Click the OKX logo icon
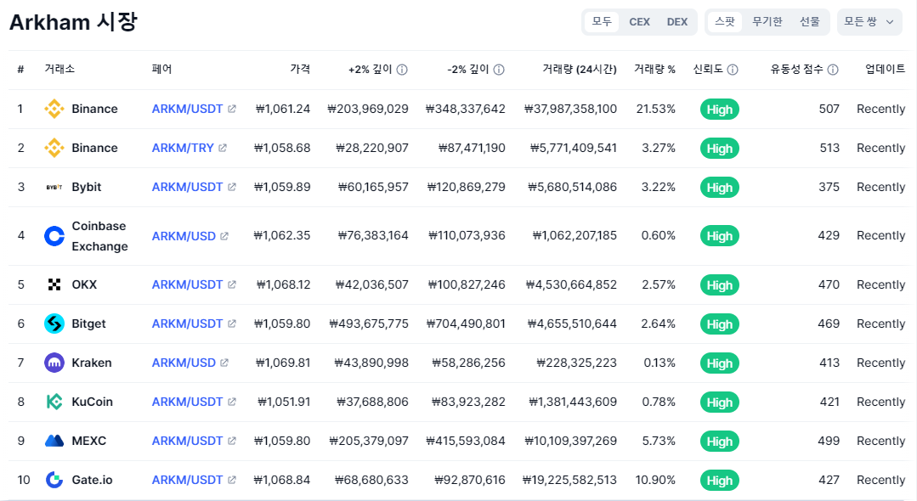Image resolution: width=917 pixels, height=501 pixels. [x=54, y=284]
